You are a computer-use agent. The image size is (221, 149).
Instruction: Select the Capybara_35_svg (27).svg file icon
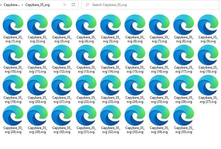208,85
